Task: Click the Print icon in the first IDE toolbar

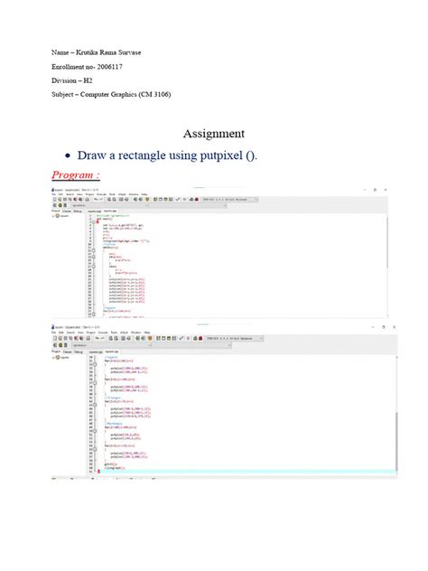Action: [87, 200]
